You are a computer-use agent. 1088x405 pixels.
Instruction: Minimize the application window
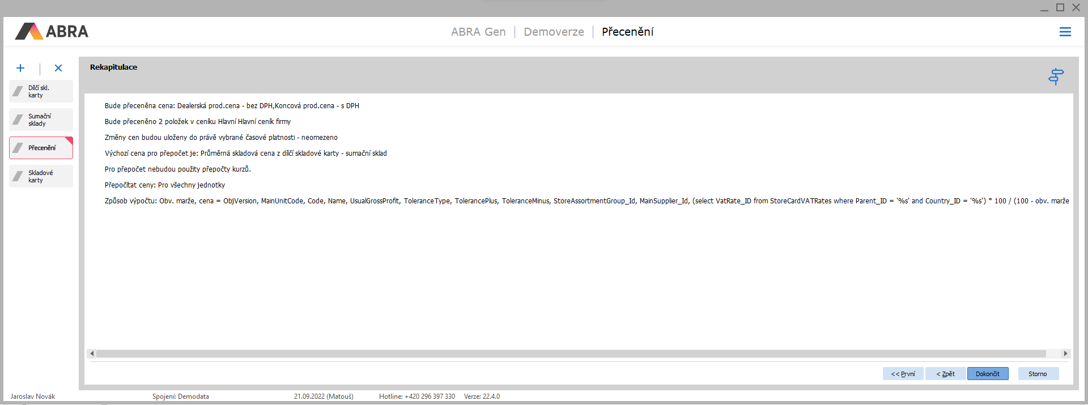1044,8
